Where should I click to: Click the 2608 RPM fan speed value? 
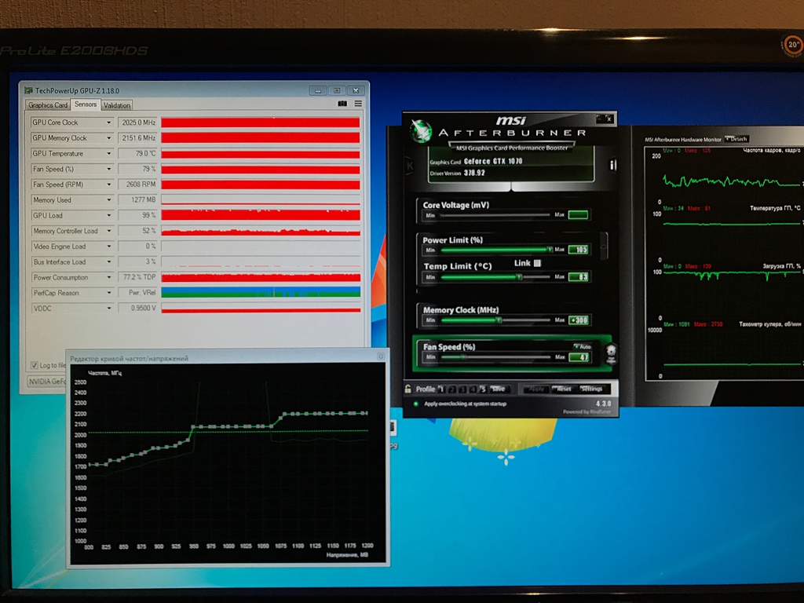pyautogui.click(x=137, y=185)
